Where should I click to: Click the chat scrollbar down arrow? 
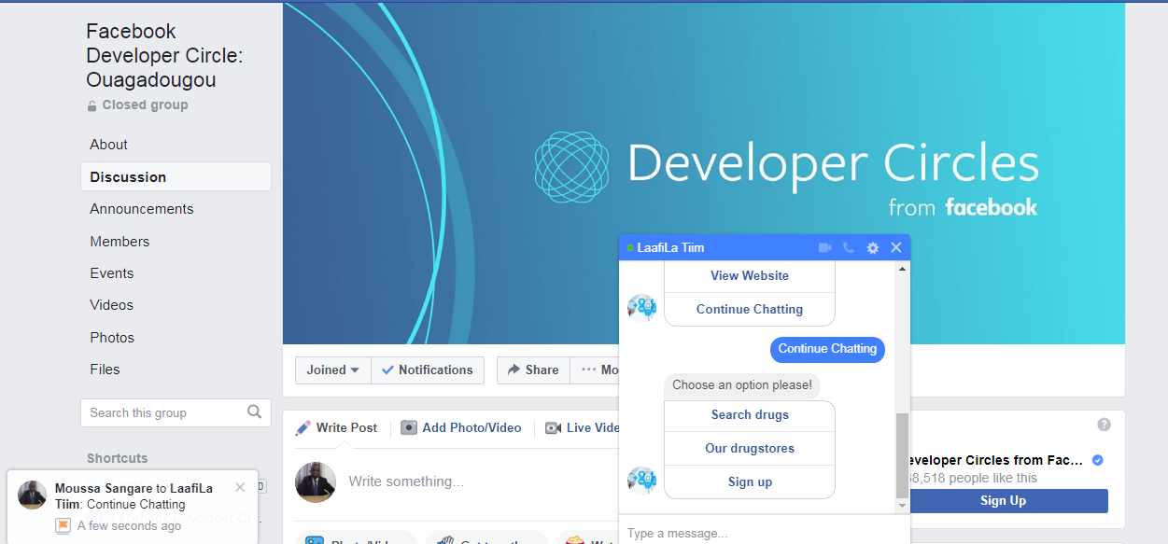[x=902, y=506]
